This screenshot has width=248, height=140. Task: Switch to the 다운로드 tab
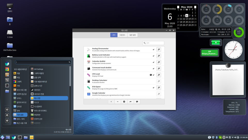tap(122, 35)
